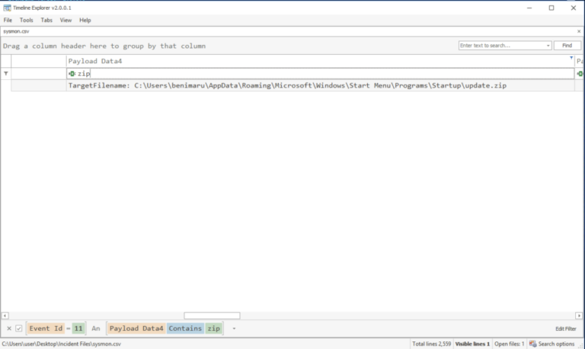Screen dimensions: 585x349
Task: Close the sysmon.csv tab with the X
Action: click(578, 31)
